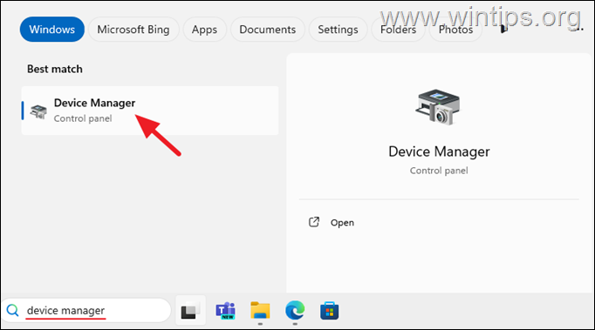Click 'Control panel' subtitle in details pane

pyautogui.click(x=439, y=171)
